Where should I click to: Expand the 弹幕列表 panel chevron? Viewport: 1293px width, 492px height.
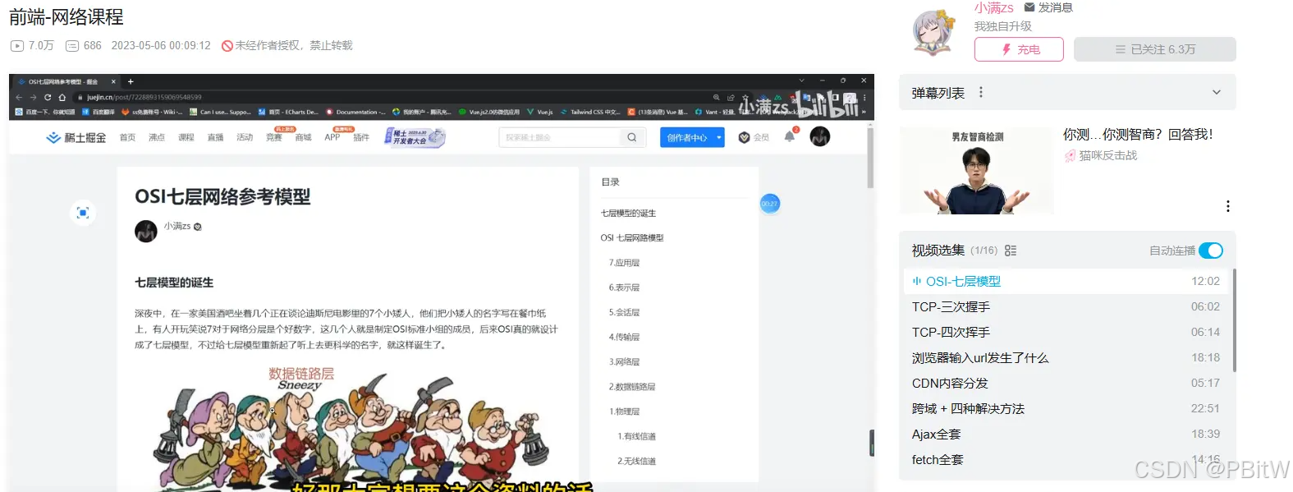tap(1217, 93)
